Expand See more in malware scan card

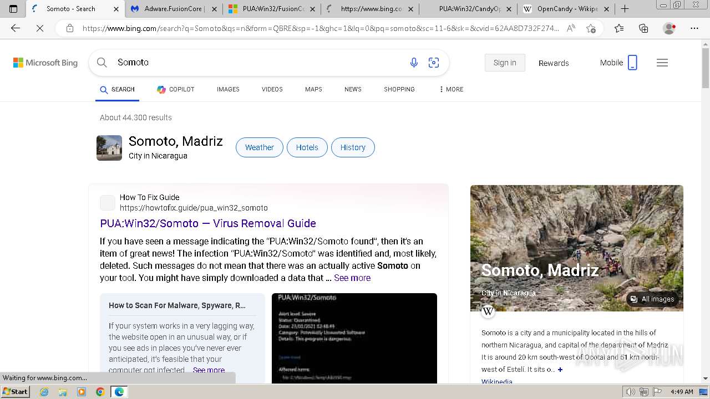[x=209, y=370]
